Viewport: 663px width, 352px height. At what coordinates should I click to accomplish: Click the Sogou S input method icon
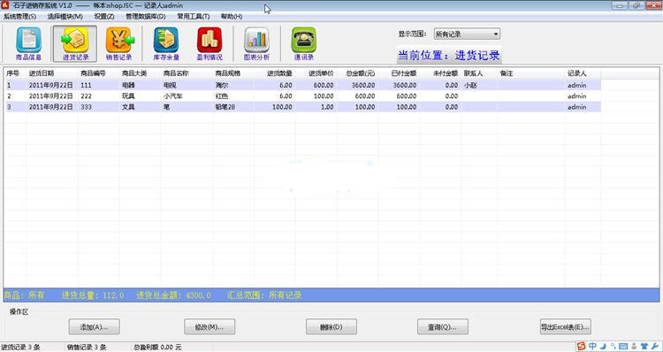582,347
